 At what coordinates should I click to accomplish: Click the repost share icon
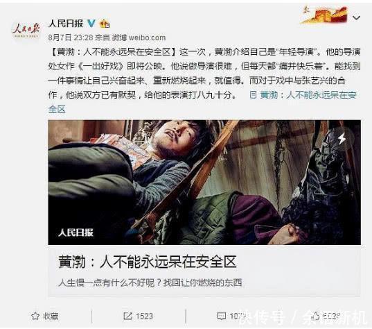coord(127,316)
